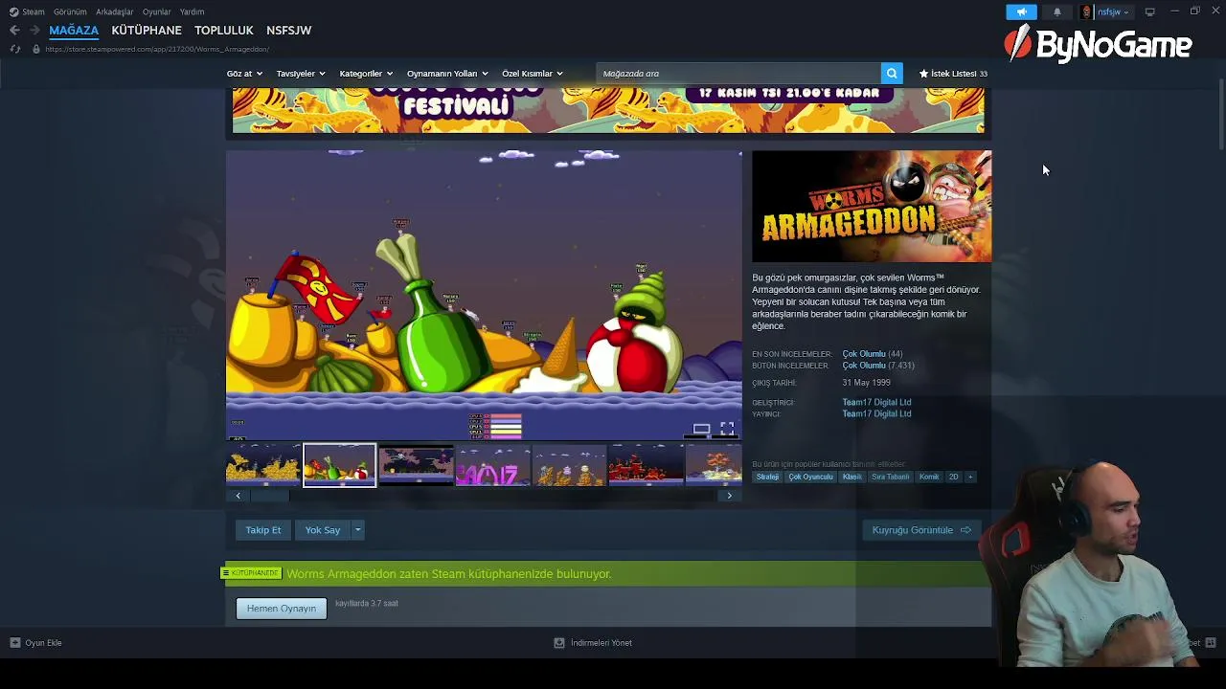Open the nsfsjw account dropdown

[x=1113, y=11]
